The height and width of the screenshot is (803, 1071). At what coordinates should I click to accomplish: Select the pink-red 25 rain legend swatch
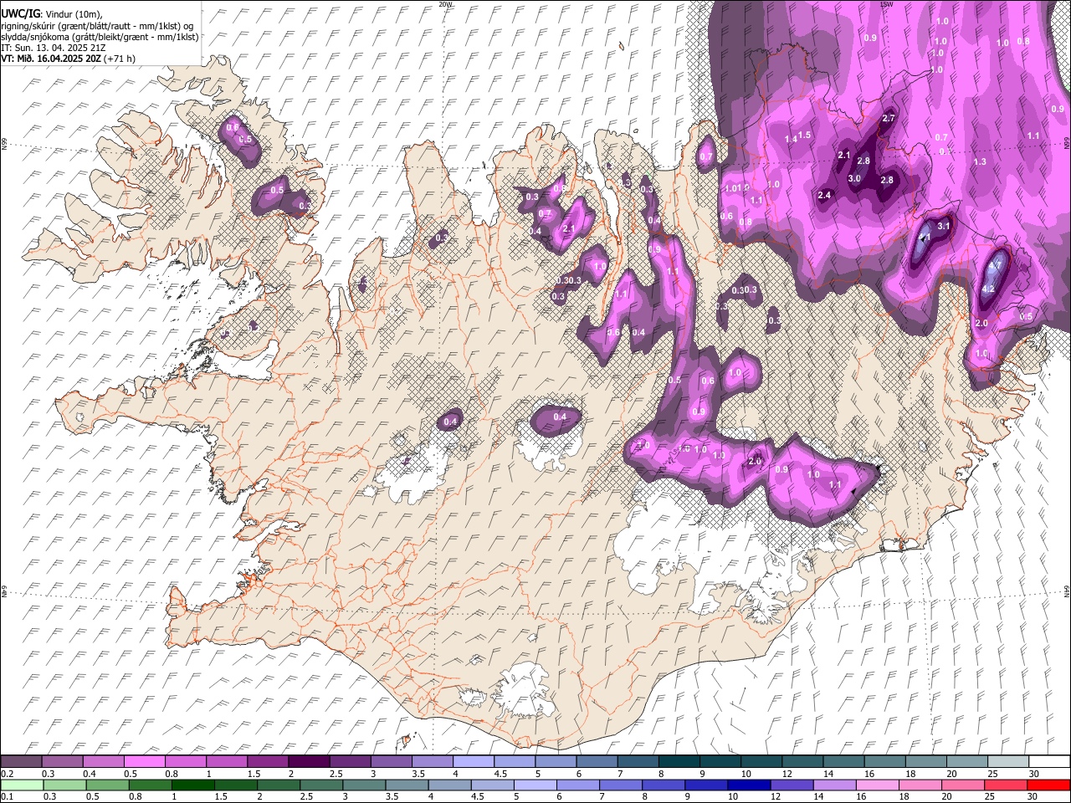point(1005,785)
